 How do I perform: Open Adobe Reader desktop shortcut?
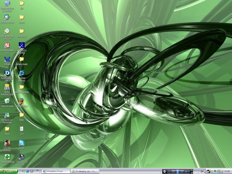(x=7, y=46)
